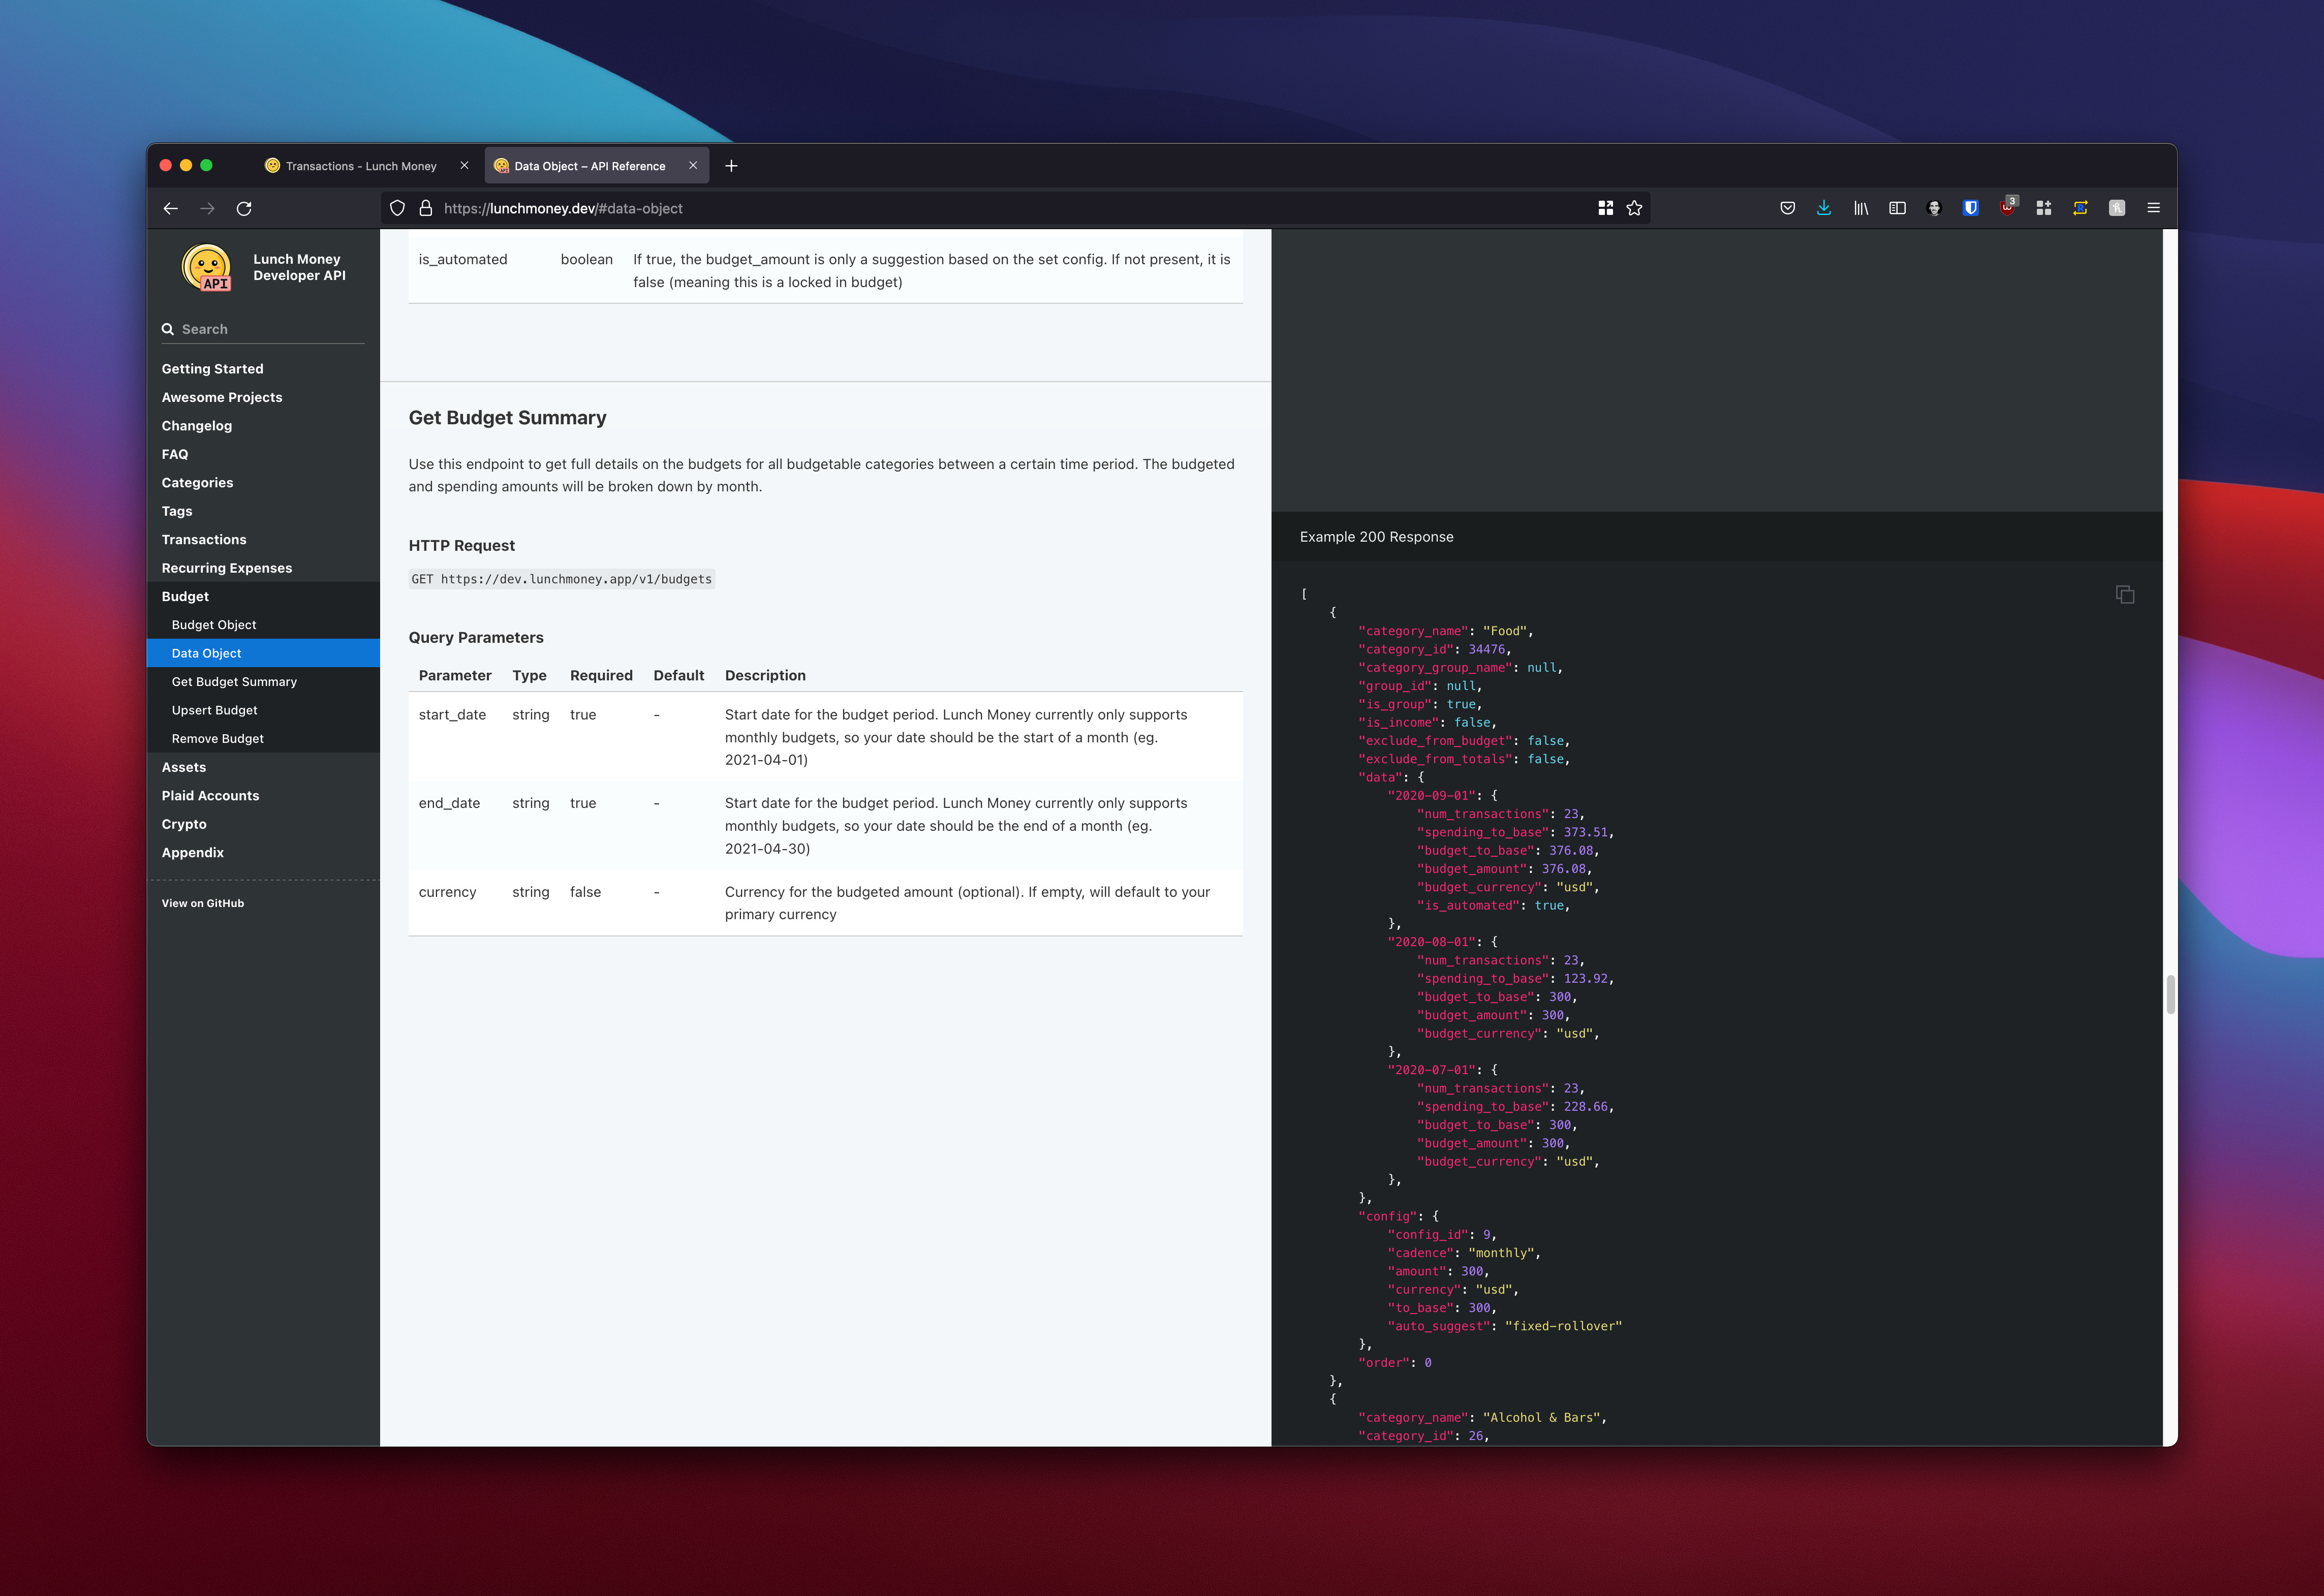Expand Plaid Accounts section
Image resolution: width=2324 pixels, height=1596 pixels.
pyautogui.click(x=210, y=796)
